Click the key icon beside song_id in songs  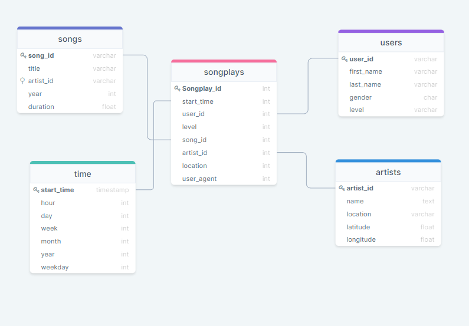(23, 55)
